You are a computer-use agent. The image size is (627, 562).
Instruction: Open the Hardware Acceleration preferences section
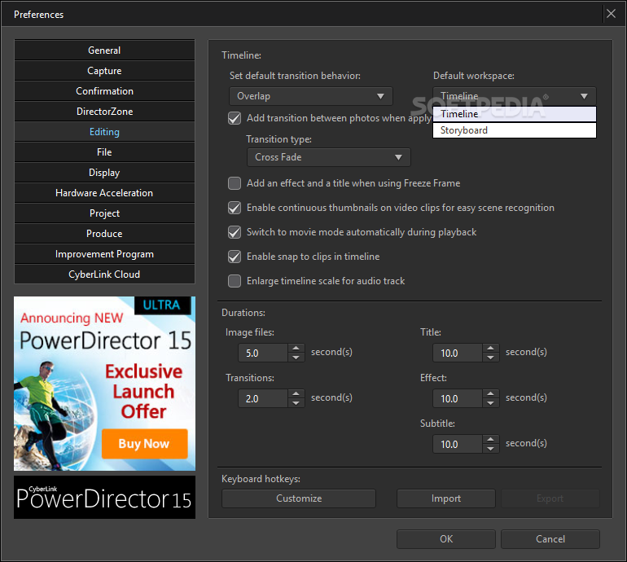[104, 193]
